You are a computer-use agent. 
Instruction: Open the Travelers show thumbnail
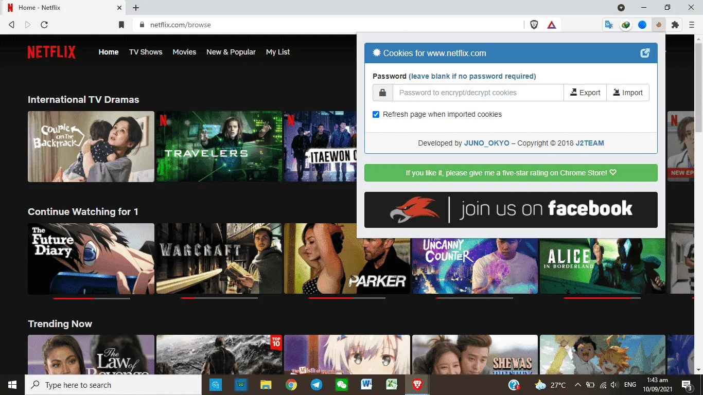tap(219, 147)
